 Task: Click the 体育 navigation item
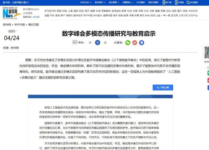tap(141, 11)
